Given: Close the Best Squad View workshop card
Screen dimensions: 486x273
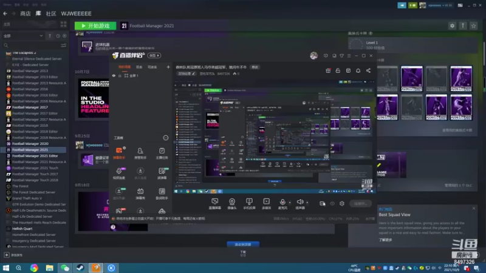Looking at the screenshot, I should point(474,208).
